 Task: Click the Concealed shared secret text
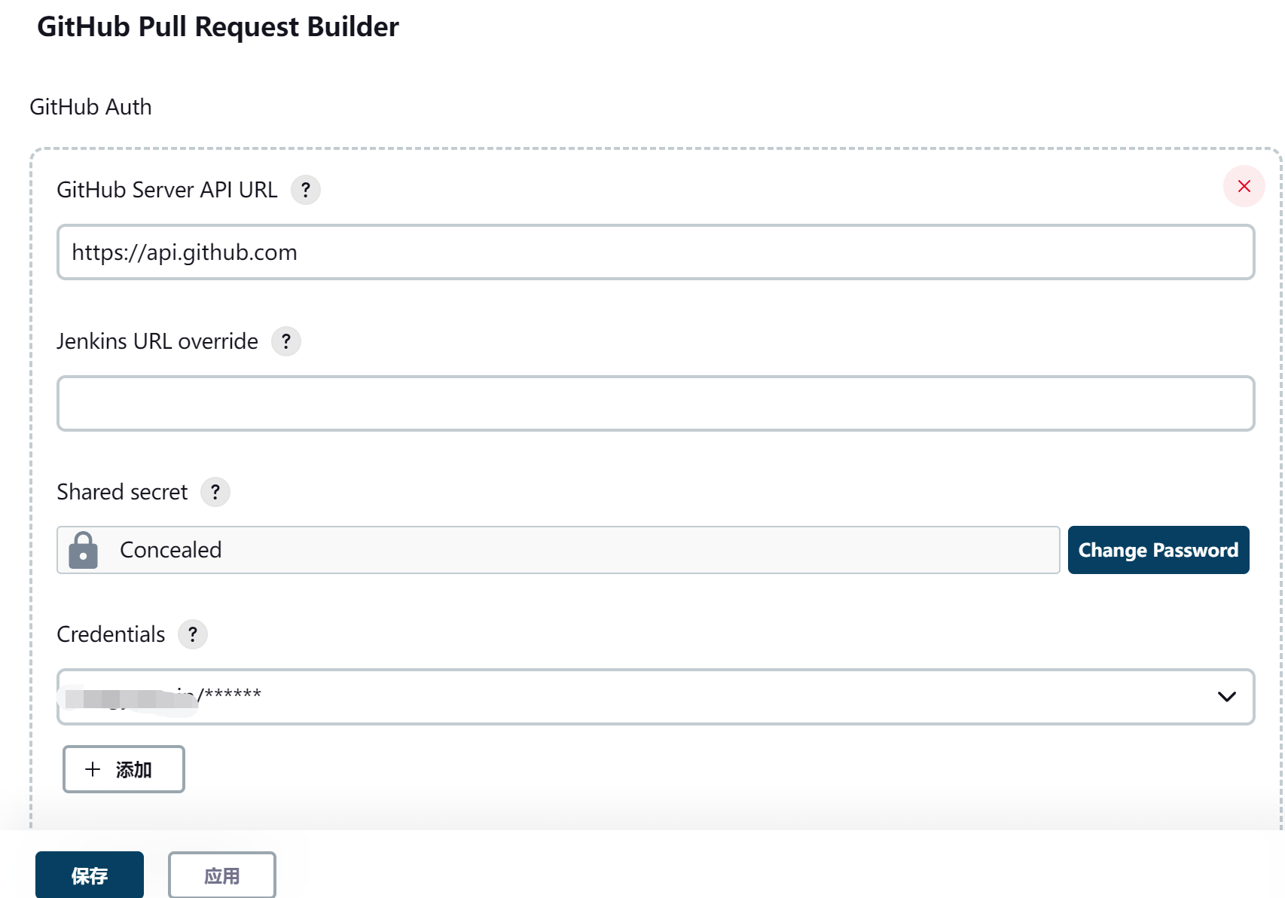pos(171,550)
